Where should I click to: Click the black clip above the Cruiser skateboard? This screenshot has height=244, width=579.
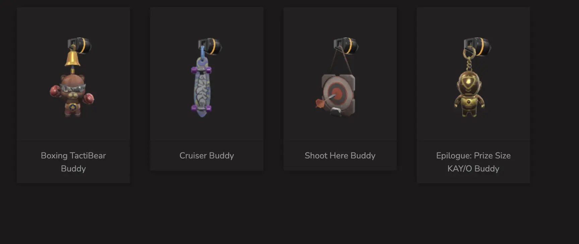pos(210,46)
